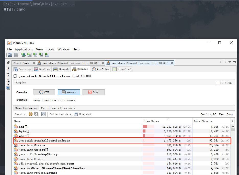Screen dimensions: 239x175
Task: Open the Tools menu
Action: [x=50, y=49]
